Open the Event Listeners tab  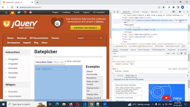pyautogui.click(x=144, y=50)
